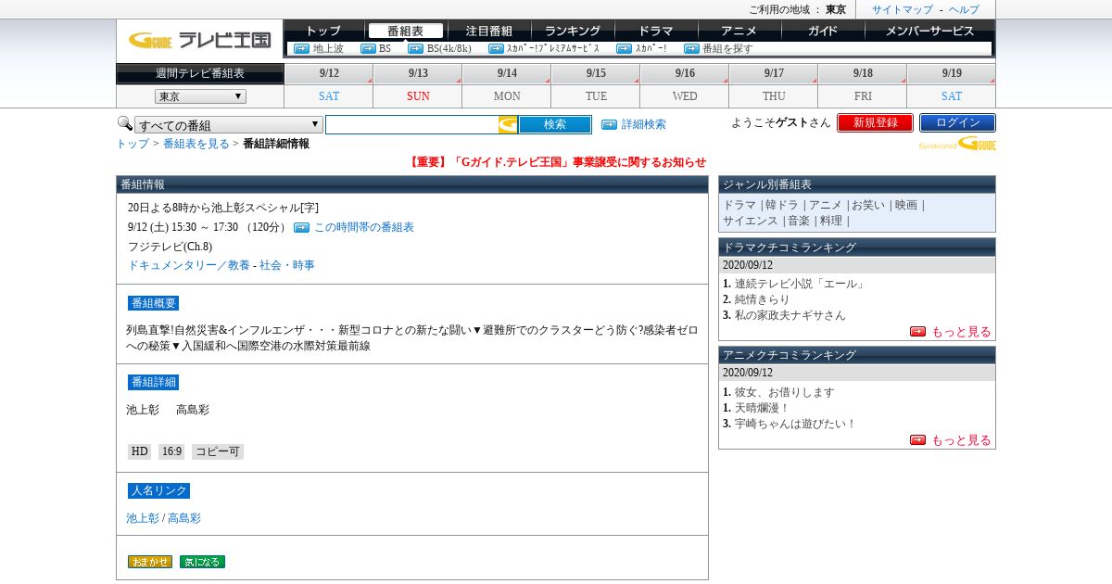Viewport: 1112px width, 584px height.
Task: Open the アニメ menu tab
Action: (739, 31)
